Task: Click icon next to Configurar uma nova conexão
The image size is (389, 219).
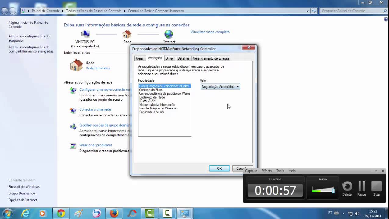Action: [73, 90]
